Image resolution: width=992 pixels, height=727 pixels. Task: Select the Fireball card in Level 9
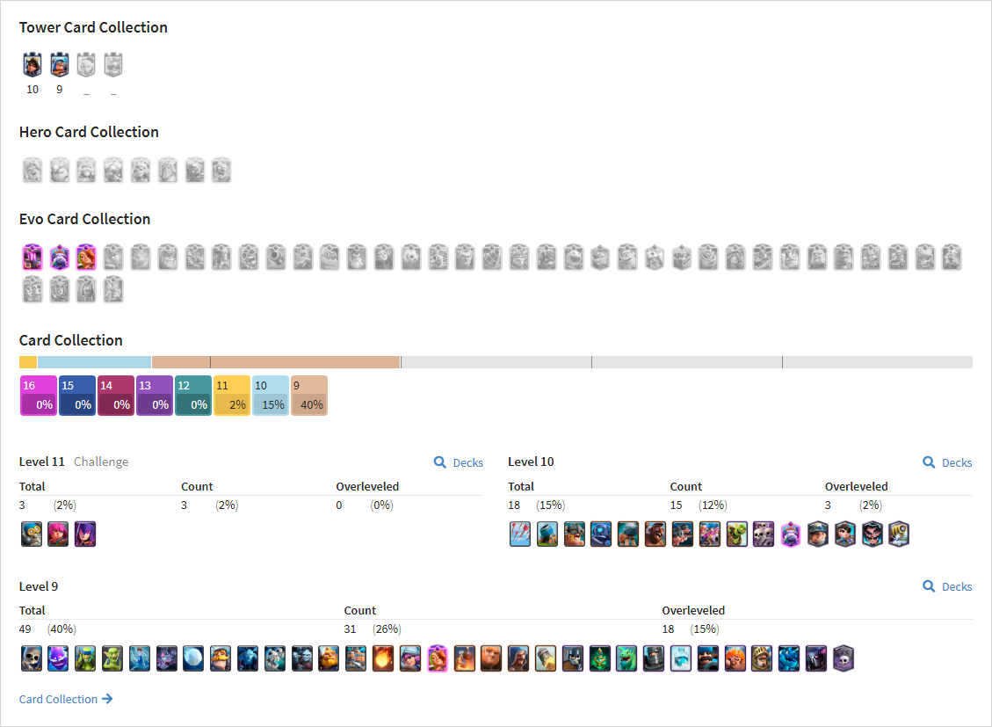[x=383, y=658]
